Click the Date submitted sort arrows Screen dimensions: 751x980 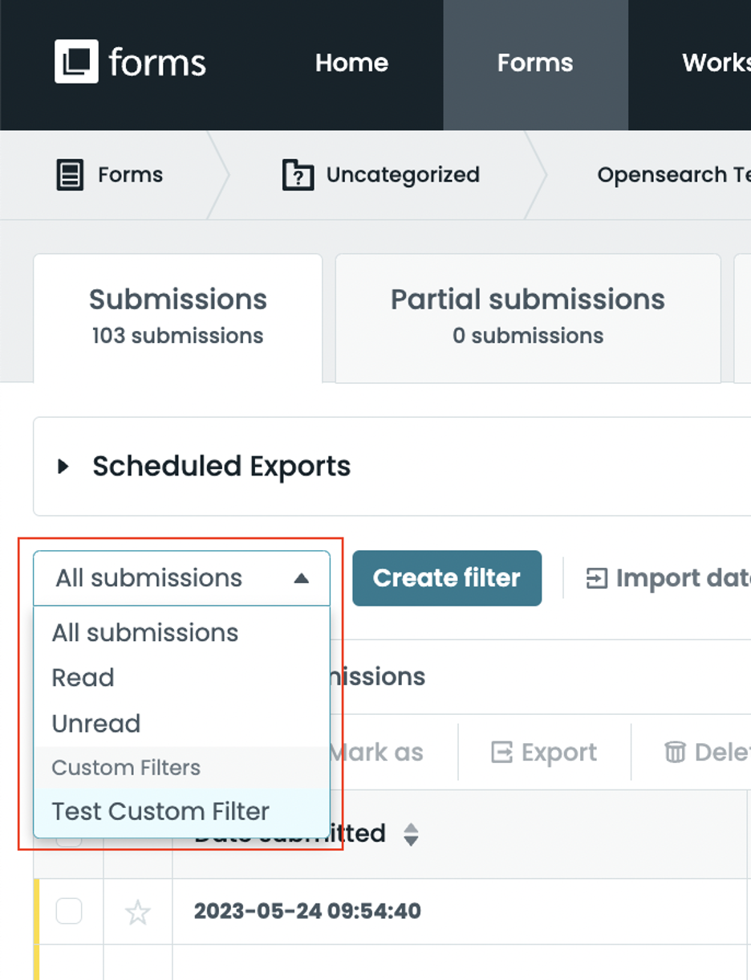click(x=411, y=834)
